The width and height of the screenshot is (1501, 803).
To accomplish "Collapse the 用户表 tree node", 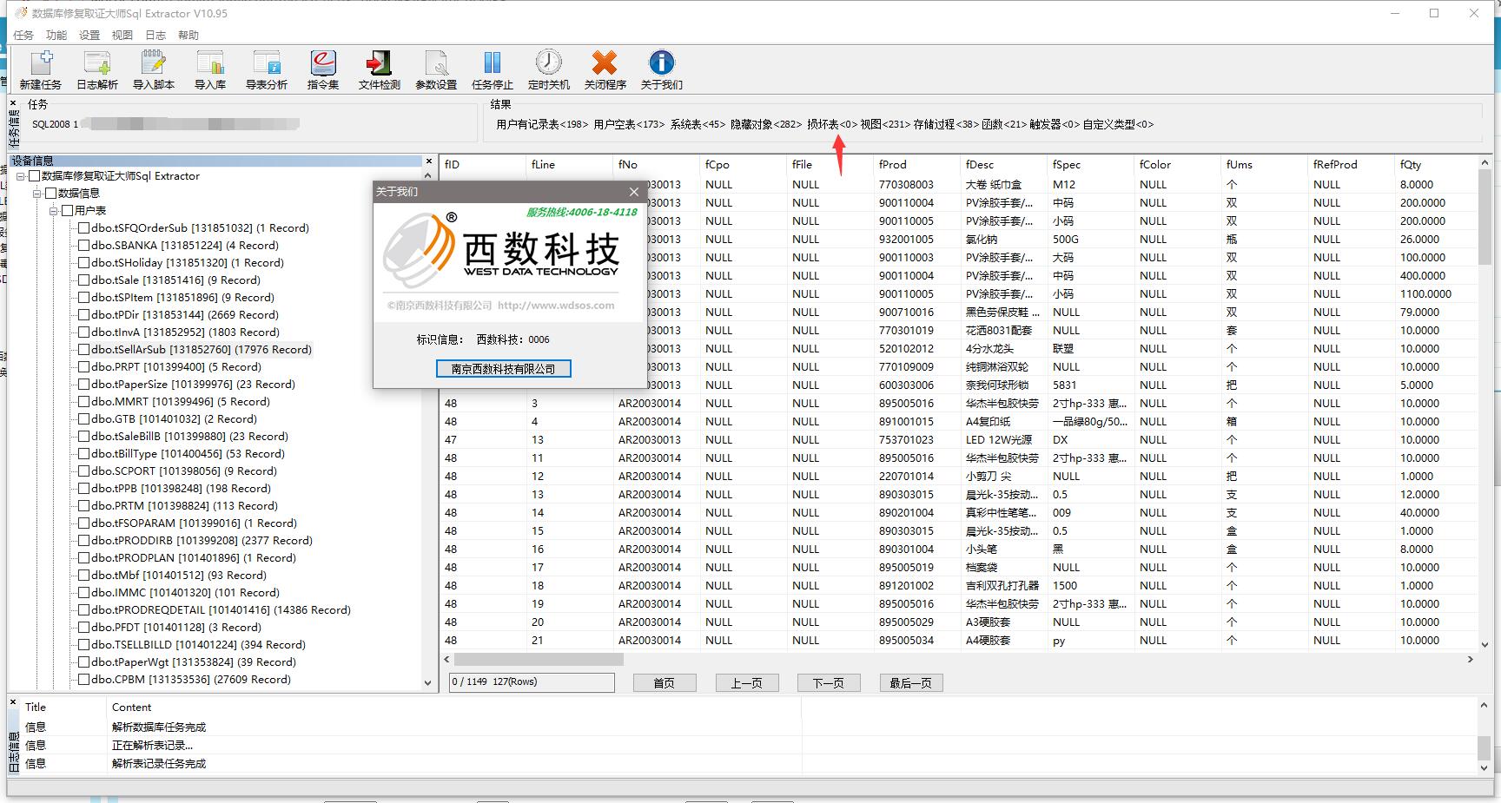I will click(x=54, y=210).
